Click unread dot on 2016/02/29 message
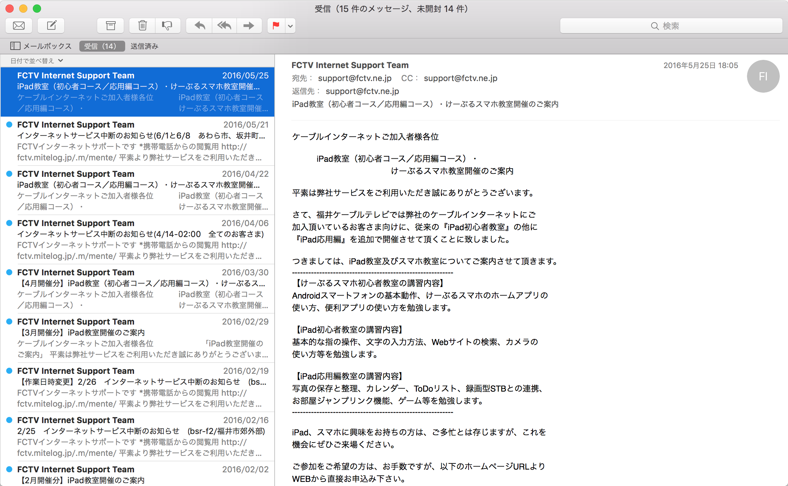The height and width of the screenshot is (486, 788). [x=10, y=321]
